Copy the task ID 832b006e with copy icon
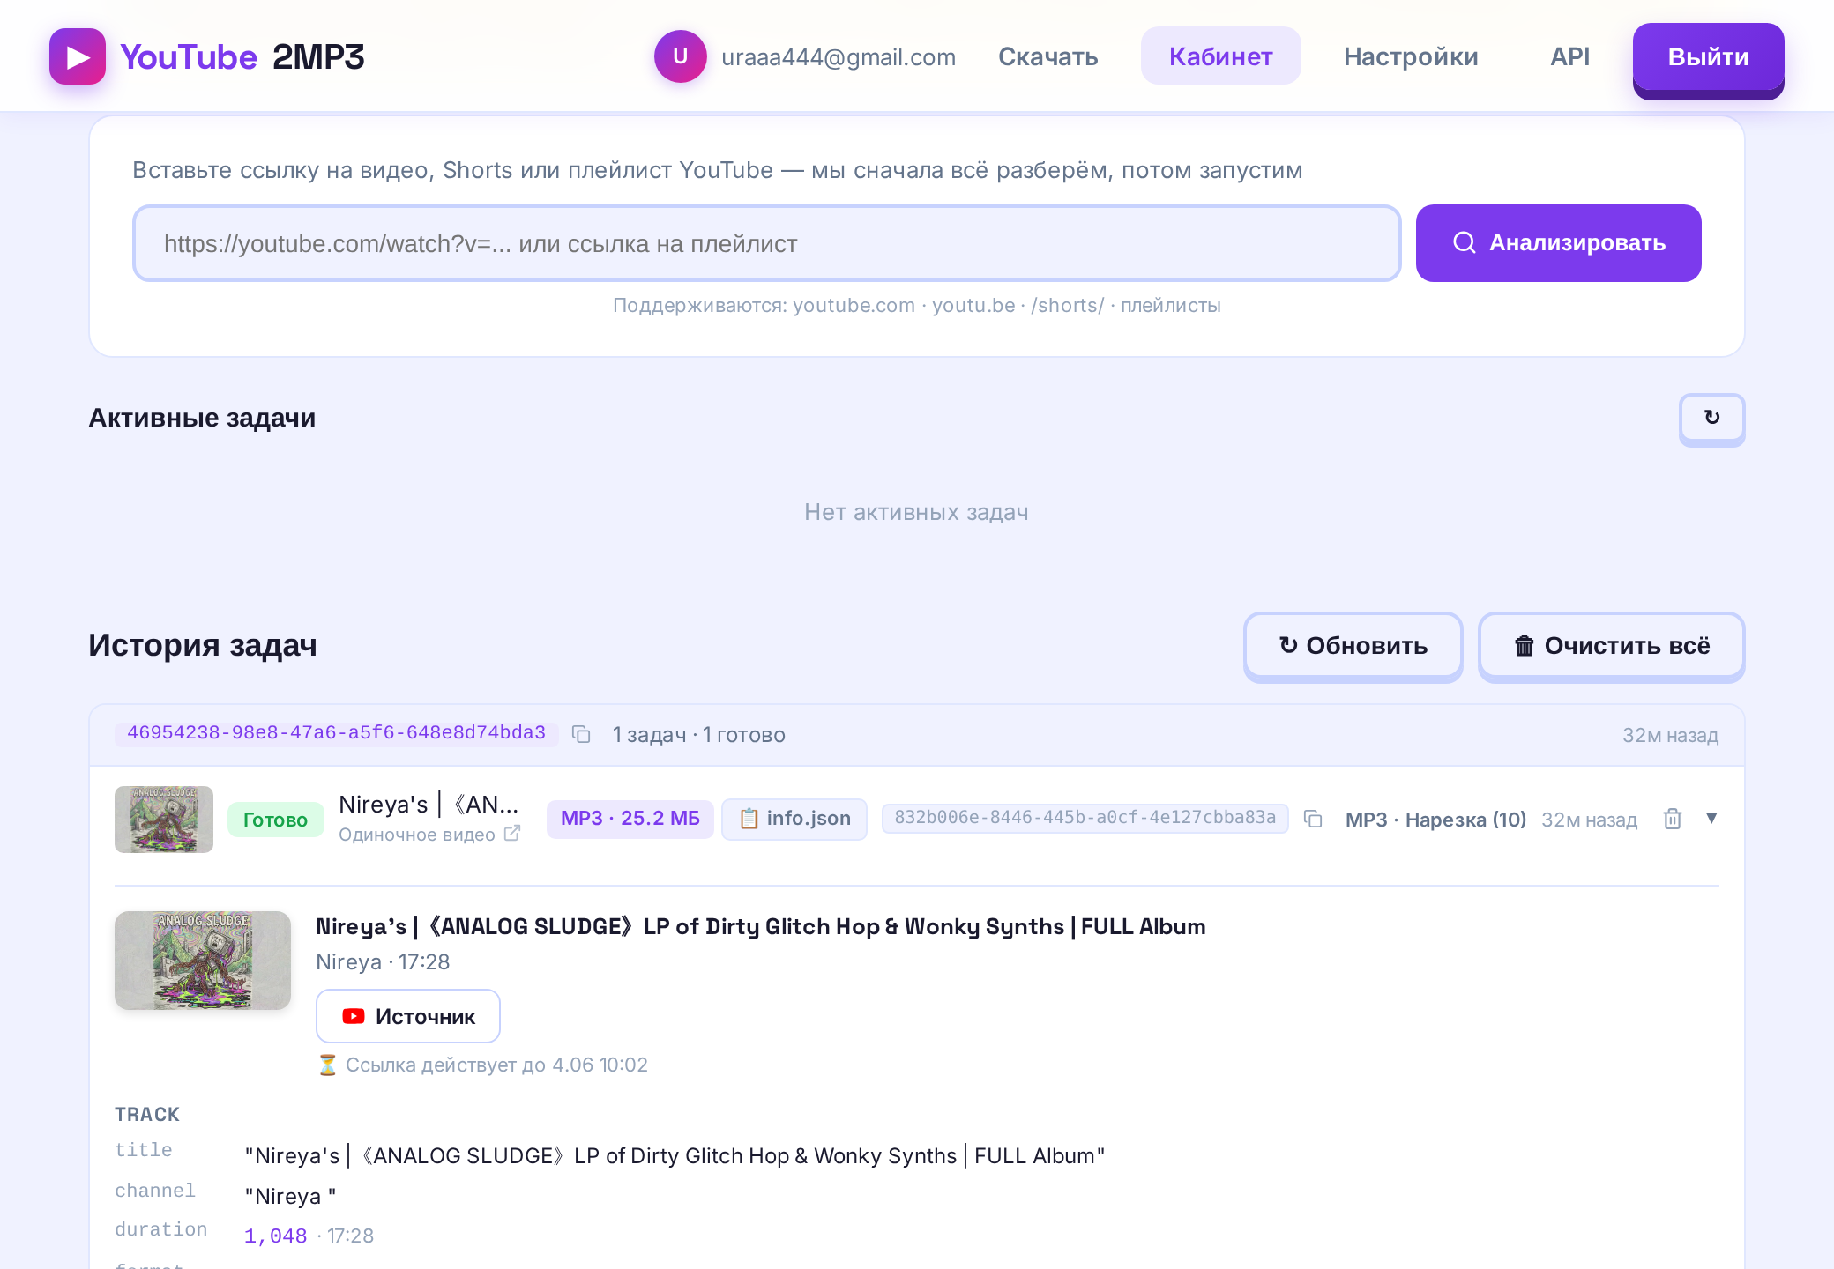This screenshot has height=1269, width=1834. pyautogui.click(x=1313, y=819)
